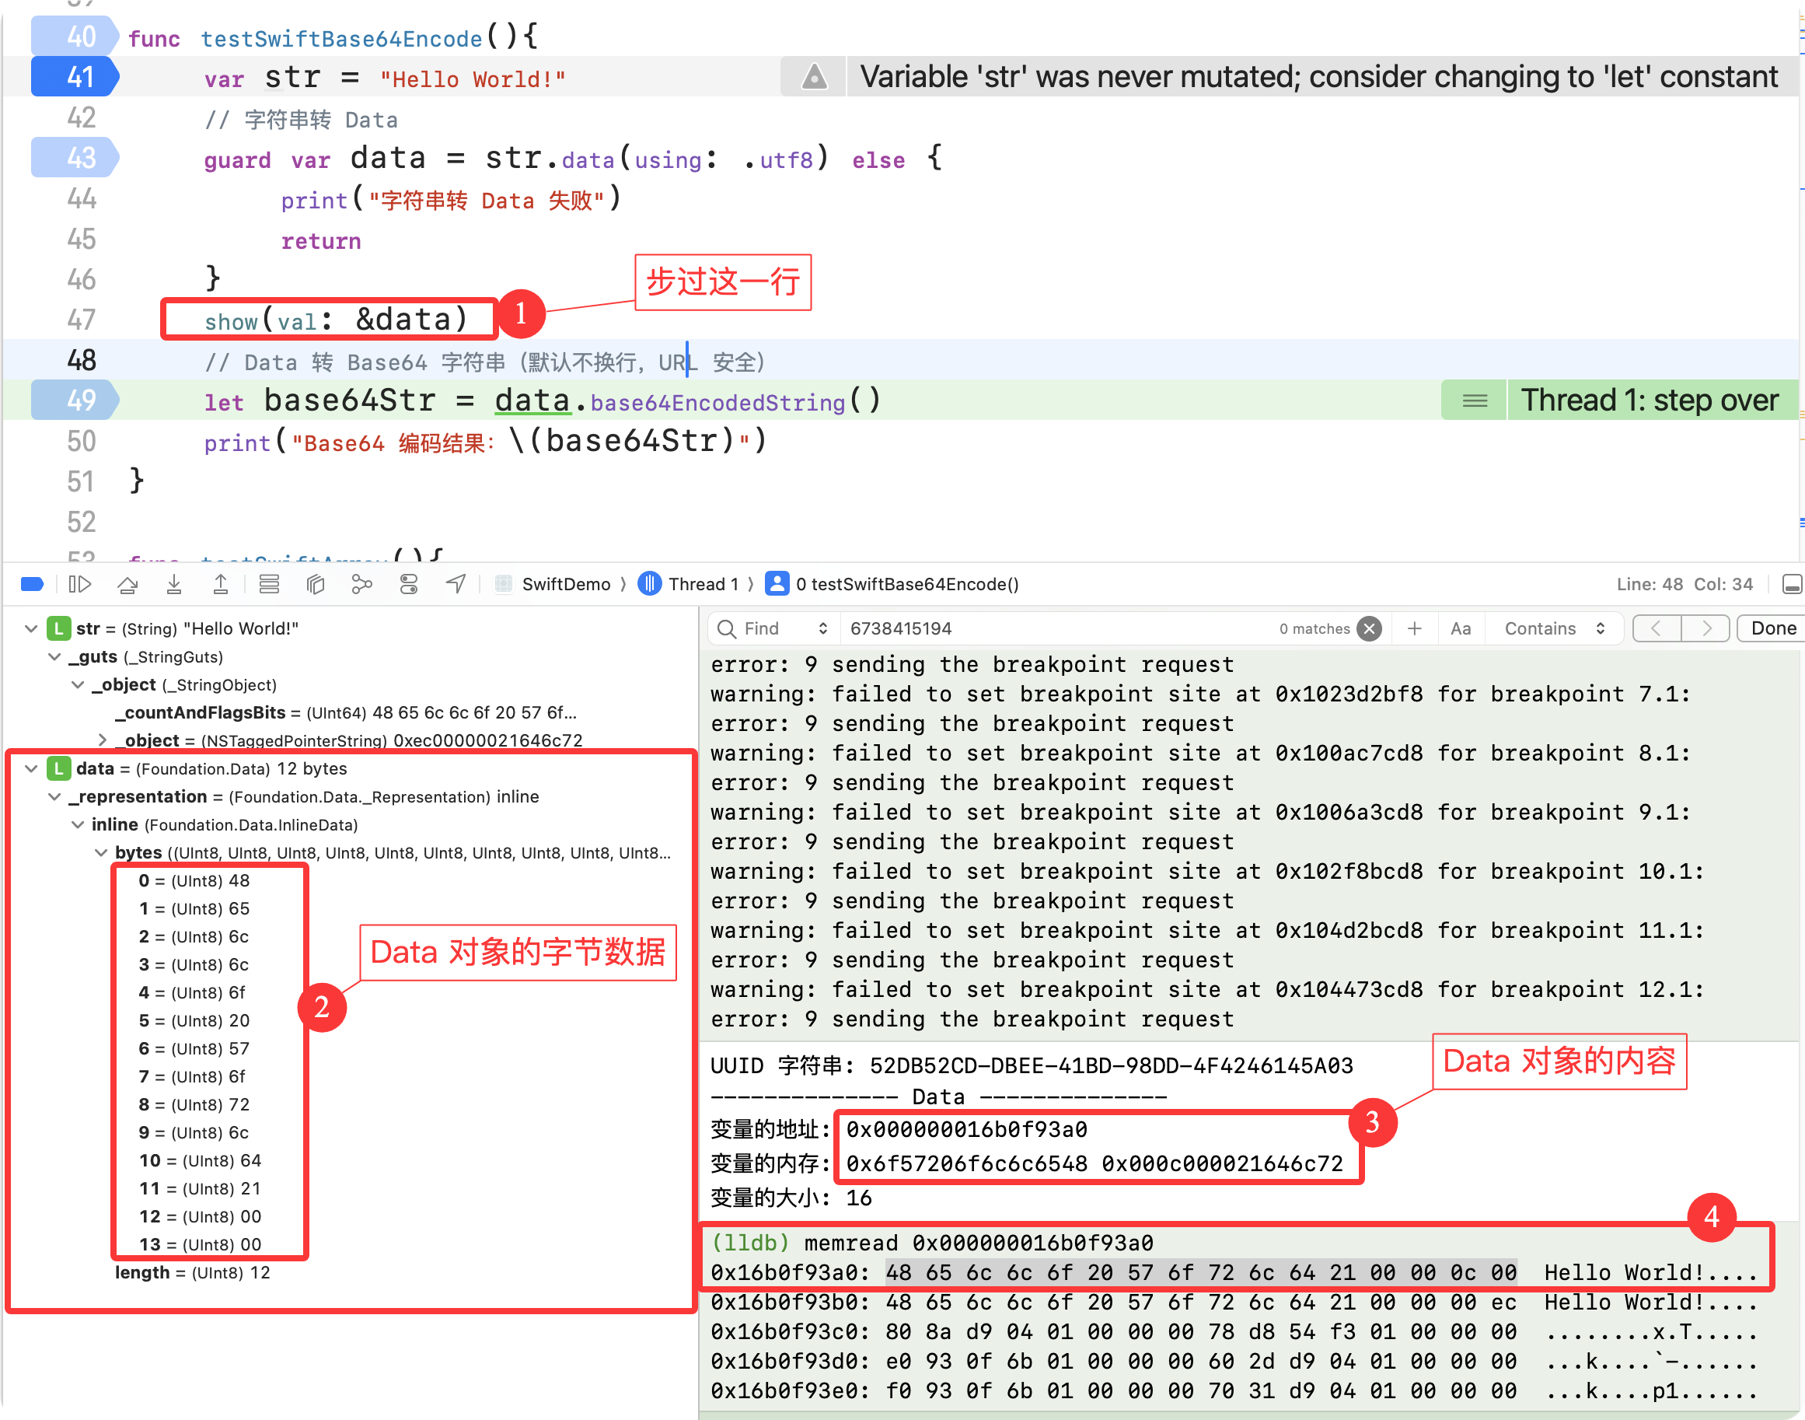
Task: Expand the _object NSTaggedPointerString node
Action: [102, 740]
